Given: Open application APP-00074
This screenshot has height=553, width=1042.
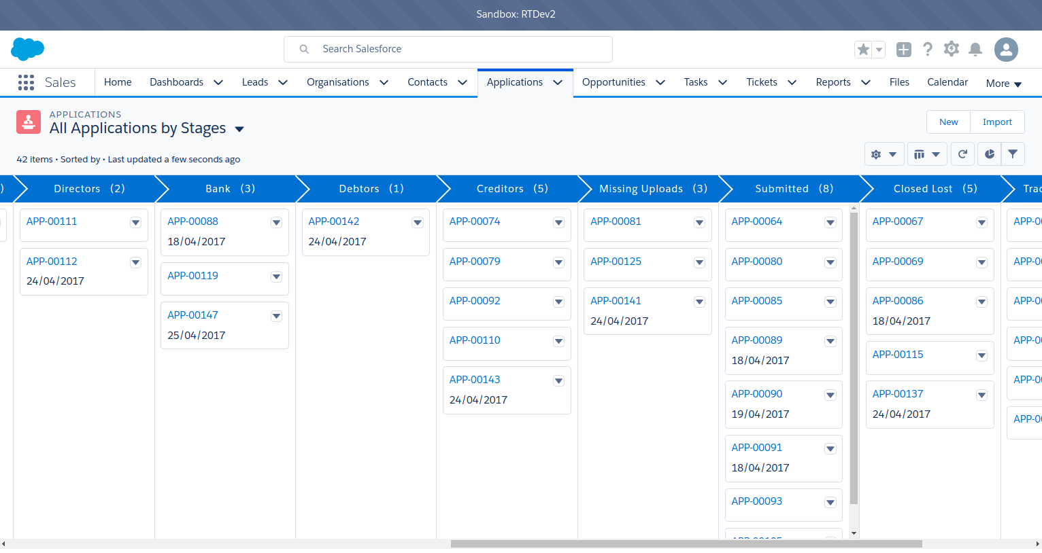Looking at the screenshot, I should click(475, 221).
